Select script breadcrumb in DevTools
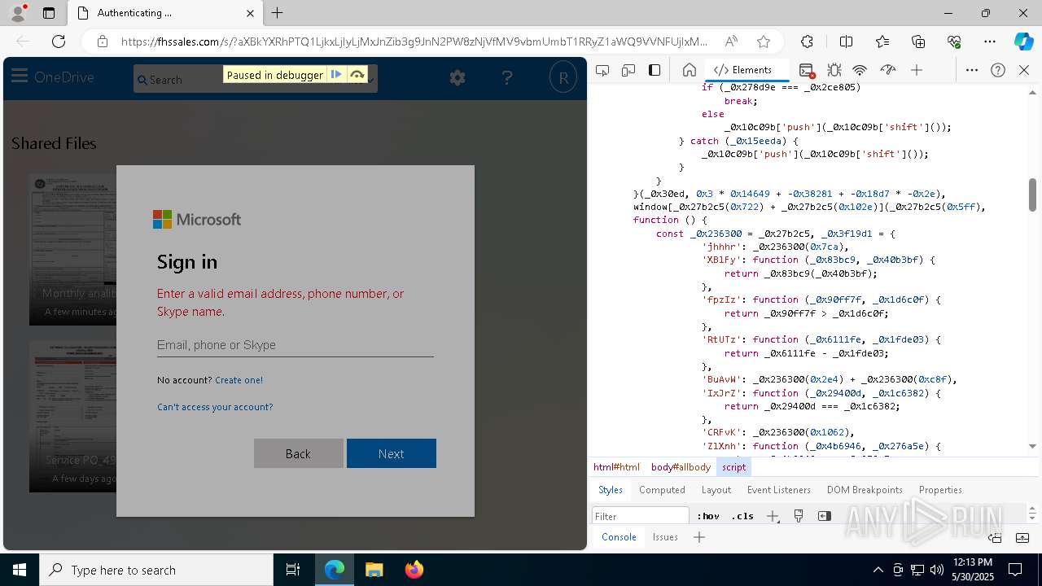 pos(733,467)
